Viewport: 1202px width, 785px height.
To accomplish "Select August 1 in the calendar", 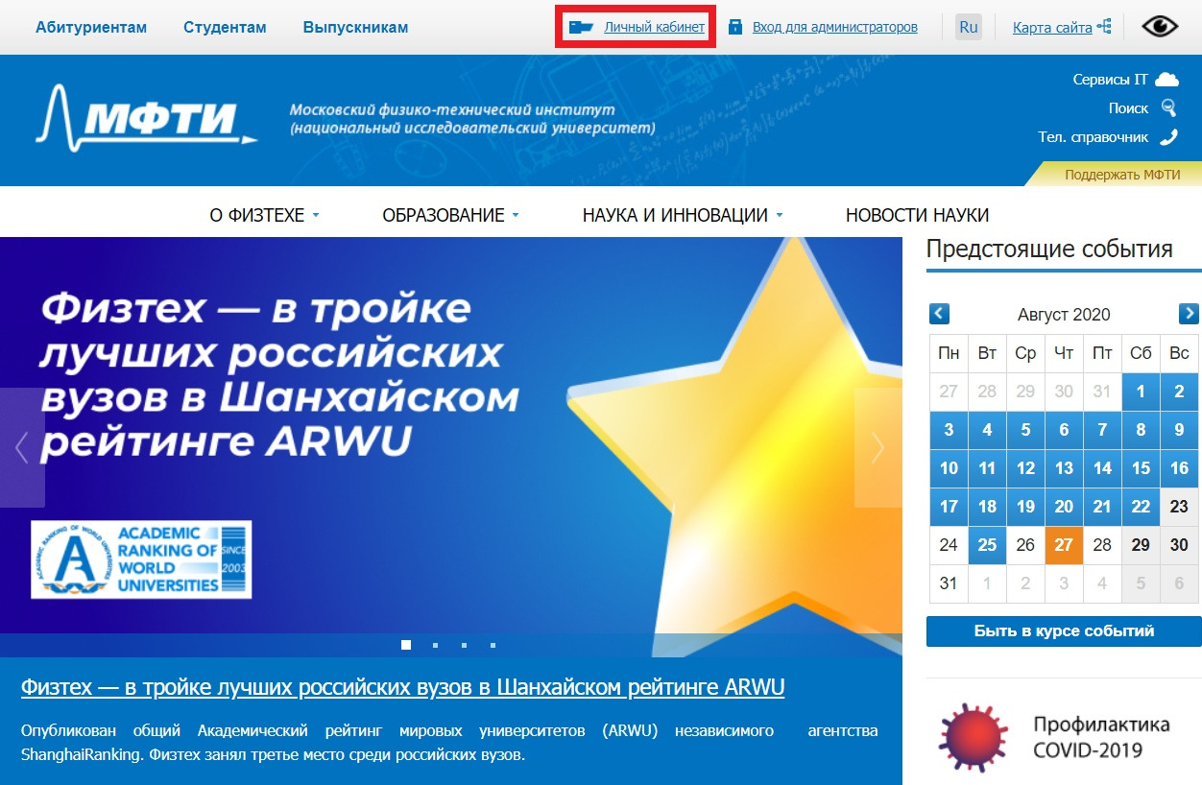I will coord(1141,392).
